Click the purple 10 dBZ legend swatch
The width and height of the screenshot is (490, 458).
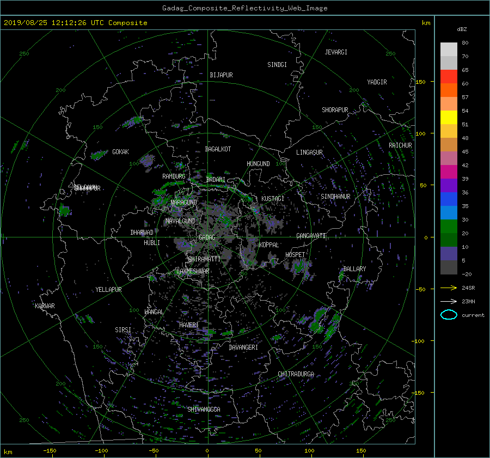pyautogui.click(x=449, y=253)
